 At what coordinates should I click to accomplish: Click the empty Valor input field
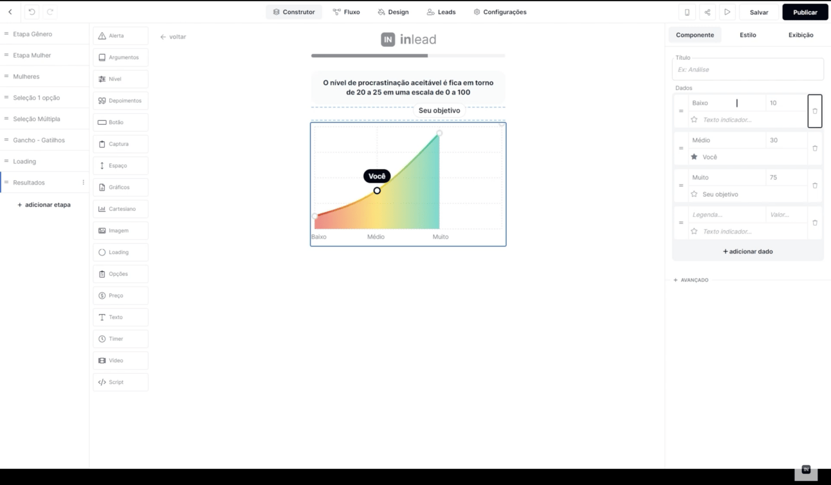click(x=786, y=215)
